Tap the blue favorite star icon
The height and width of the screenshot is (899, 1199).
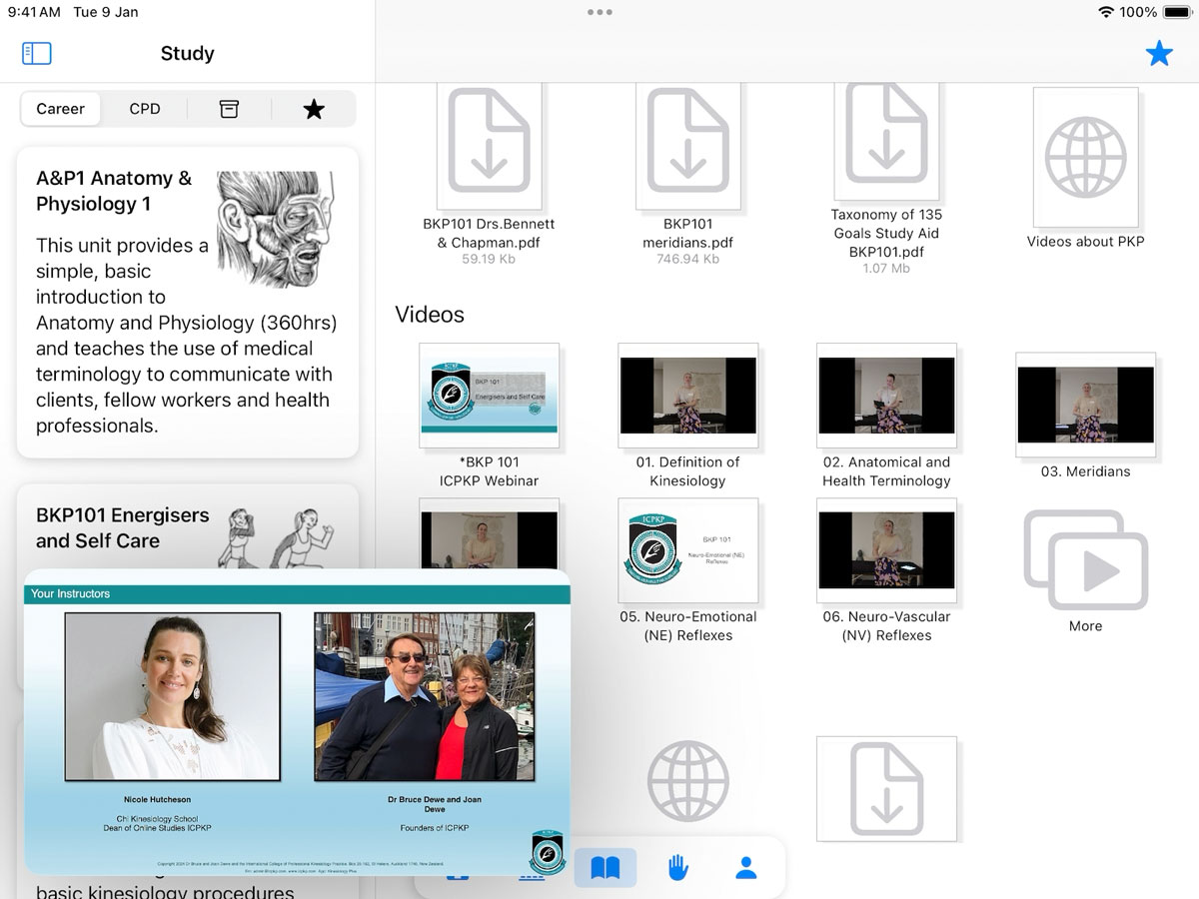tap(1158, 54)
